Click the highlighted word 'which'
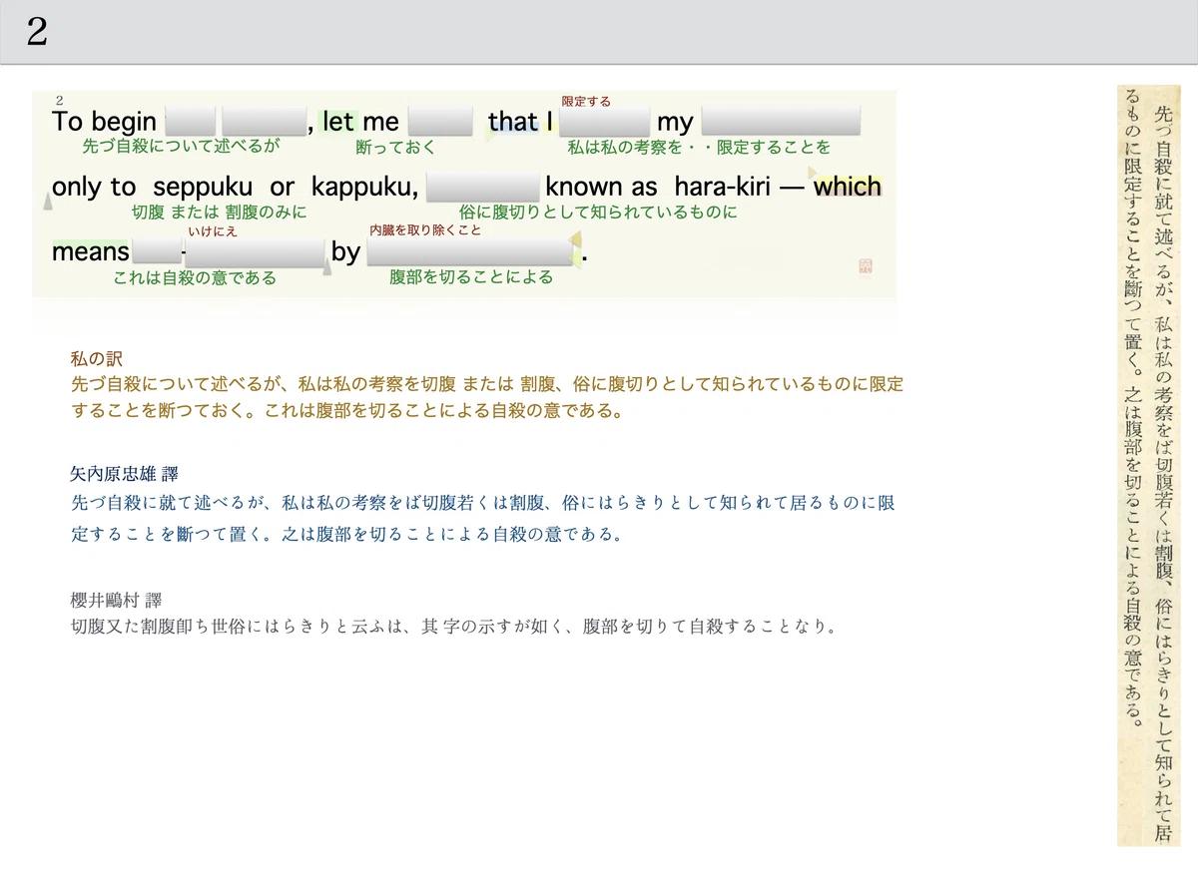1198x878 pixels. pyautogui.click(x=848, y=187)
